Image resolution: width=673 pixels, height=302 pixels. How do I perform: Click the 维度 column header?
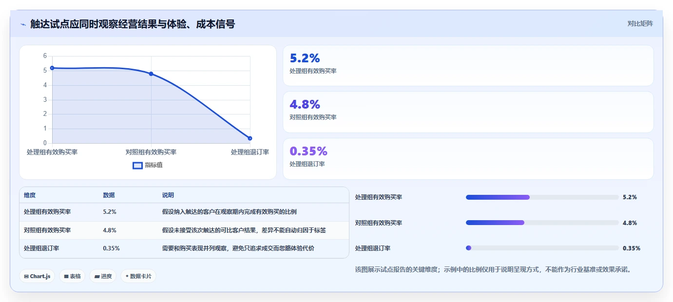pos(30,195)
